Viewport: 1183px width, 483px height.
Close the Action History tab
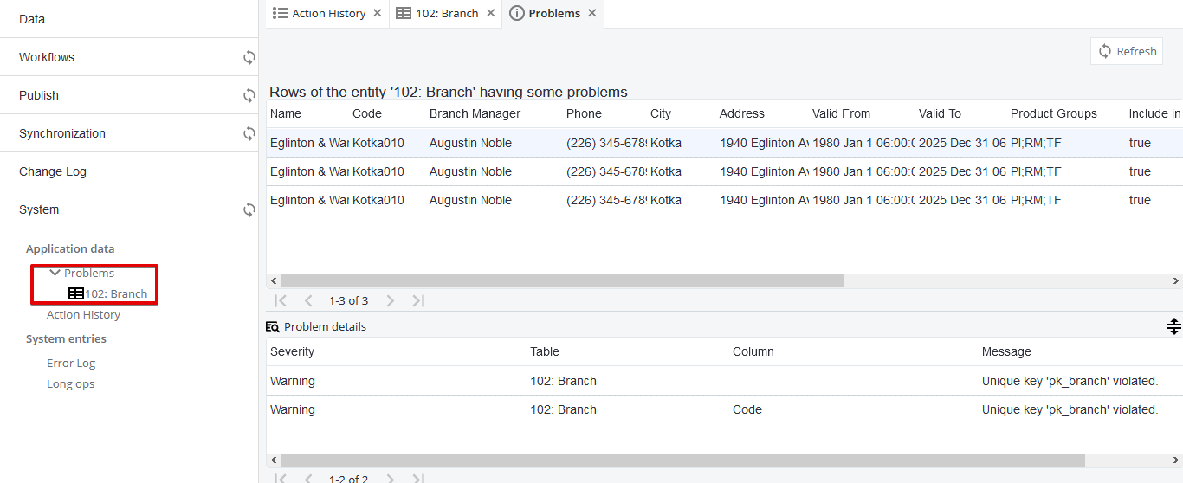tap(377, 13)
